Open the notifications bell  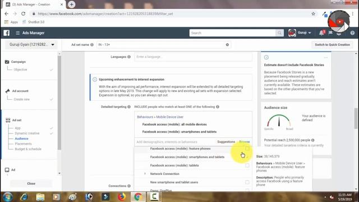321,33
